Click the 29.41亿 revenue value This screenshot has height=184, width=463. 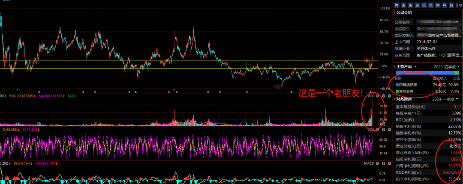(439, 85)
